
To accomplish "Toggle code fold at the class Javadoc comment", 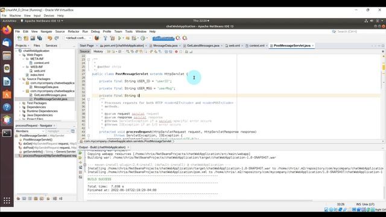I will click(89, 60).
